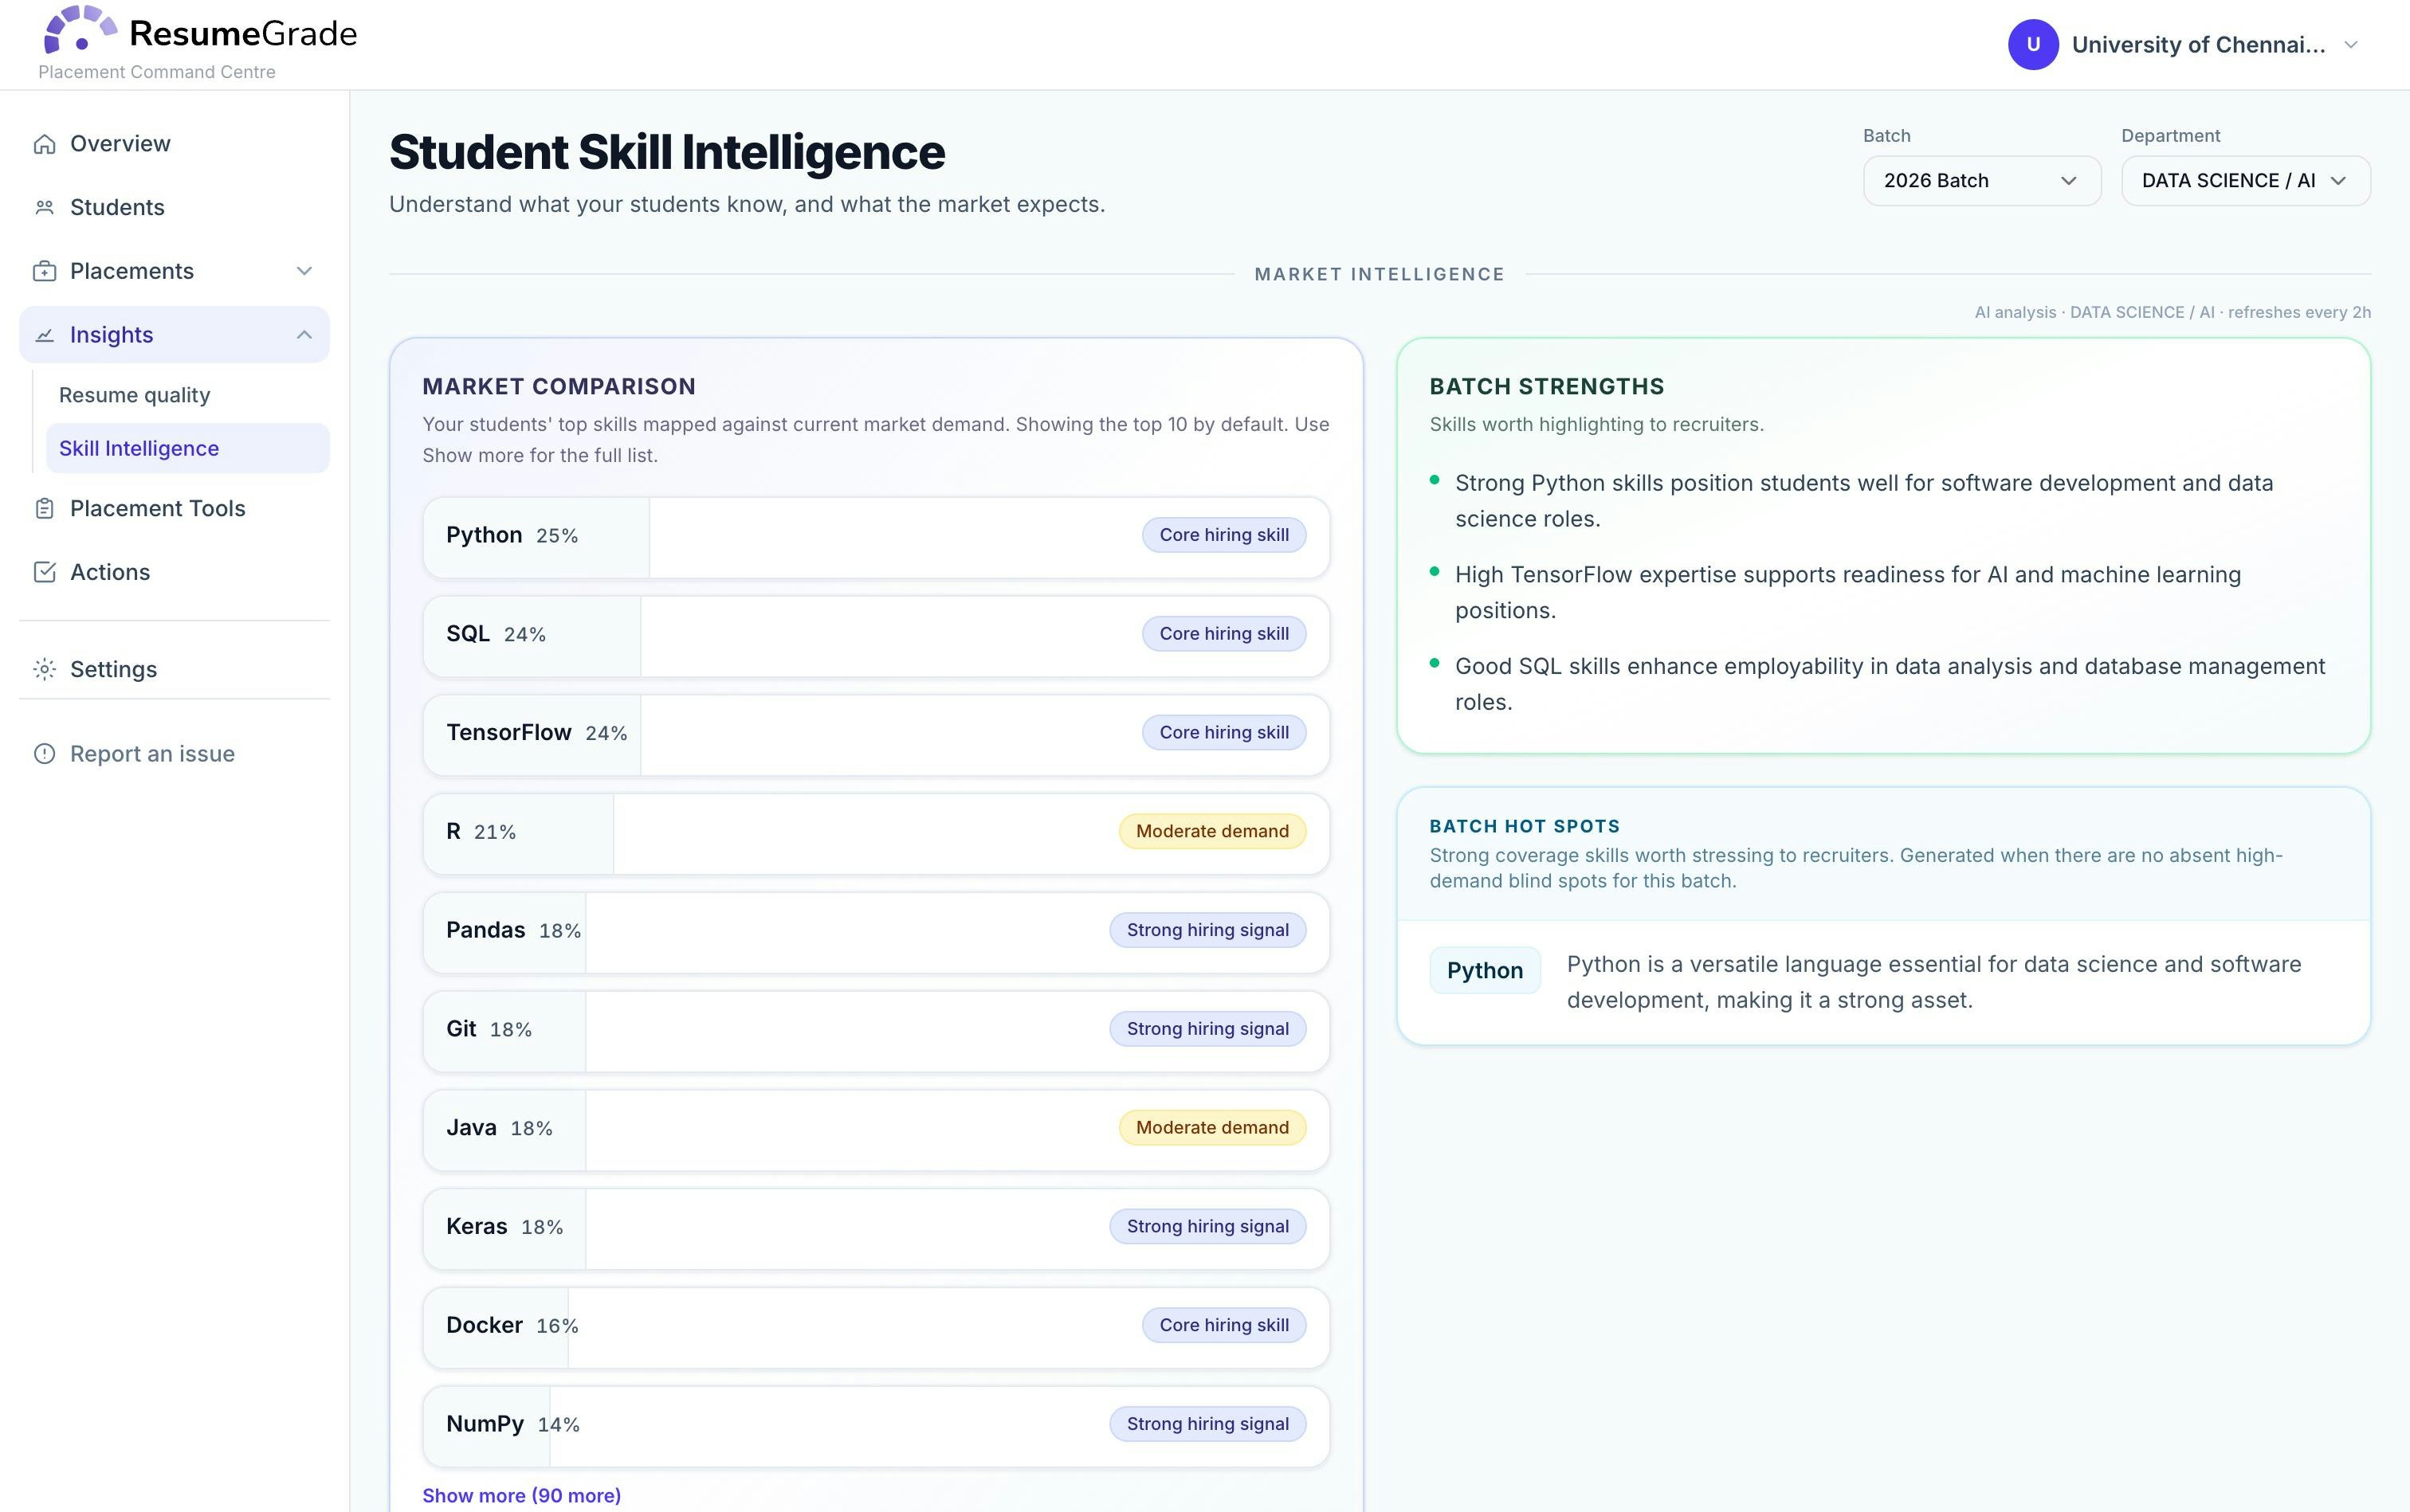
Task: Click the Python hot spot description text
Action: pos(1933,983)
